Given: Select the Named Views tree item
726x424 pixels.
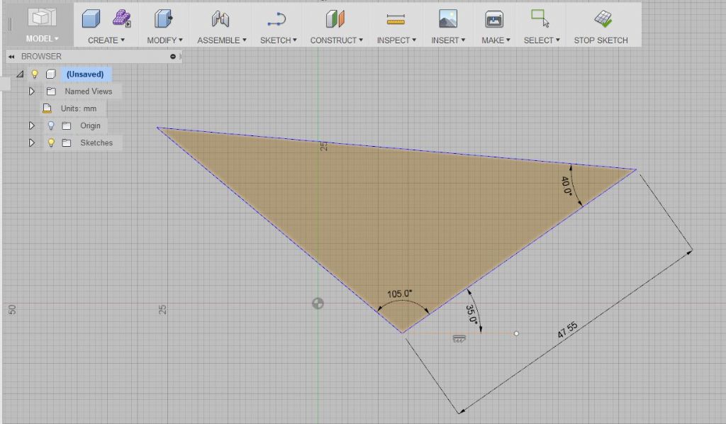Looking at the screenshot, I should point(89,91).
